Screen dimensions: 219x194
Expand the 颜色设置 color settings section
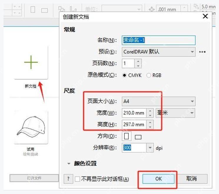pyautogui.click(x=69, y=164)
